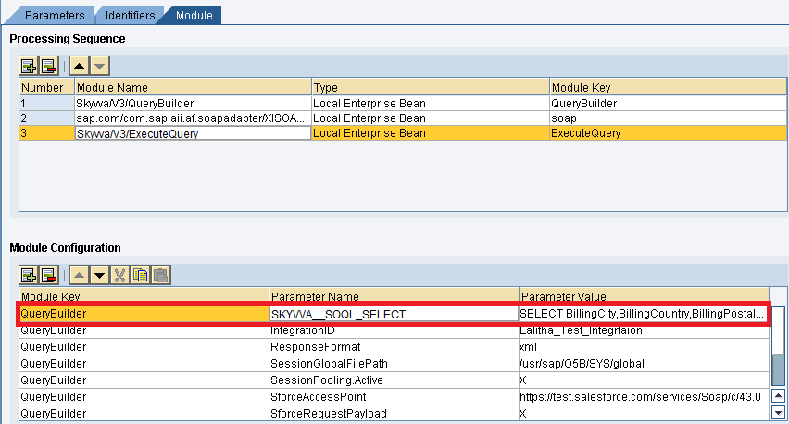Image resolution: width=789 pixels, height=424 pixels.
Task: Click delete row icon in Module Configuration toolbar
Action: pos(48,275)
